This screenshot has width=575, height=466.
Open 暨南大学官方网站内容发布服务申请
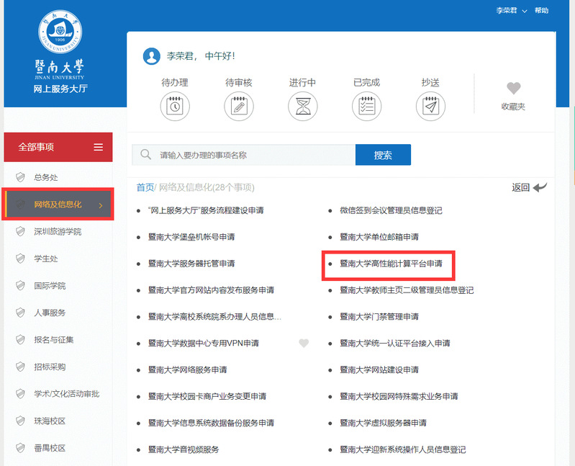(211, 290)
